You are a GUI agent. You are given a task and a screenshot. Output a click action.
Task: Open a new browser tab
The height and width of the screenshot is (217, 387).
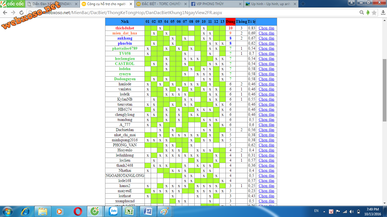point(303,4)
